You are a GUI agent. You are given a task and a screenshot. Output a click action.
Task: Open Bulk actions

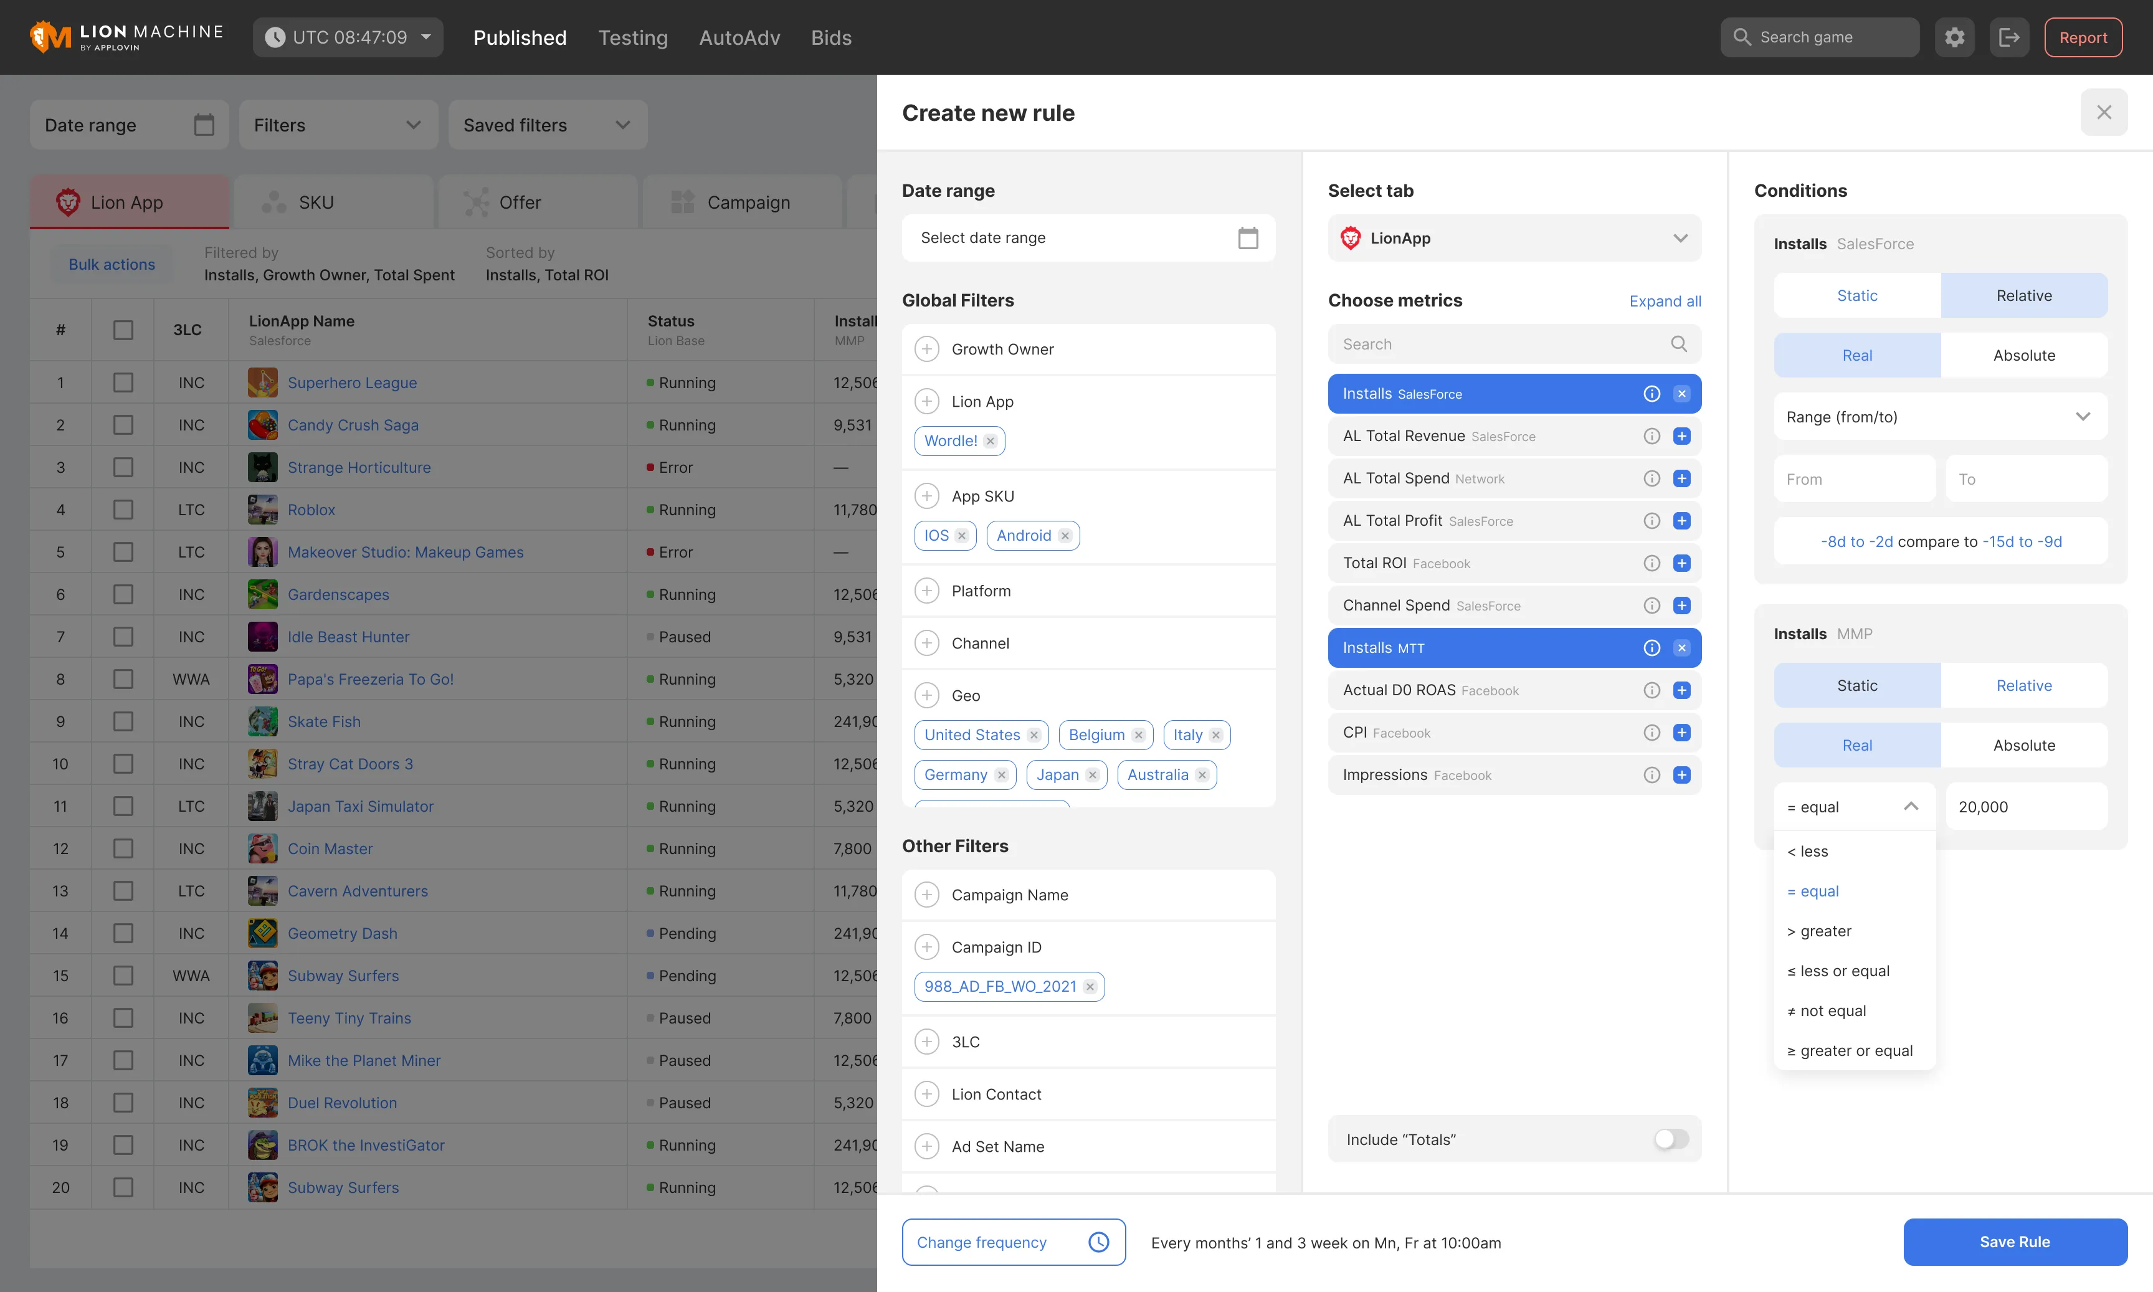click(x=112, y=264)
